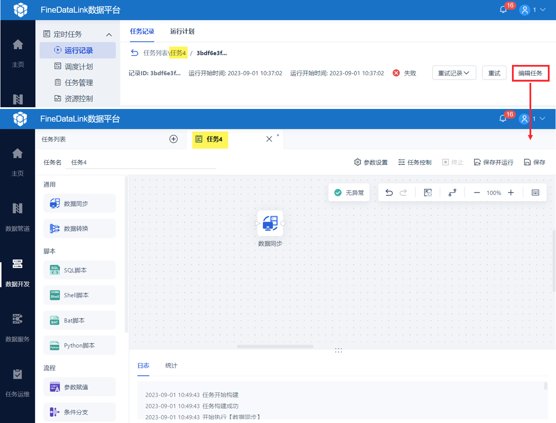Collapse the 定时任务 menu section

[109, 35]
